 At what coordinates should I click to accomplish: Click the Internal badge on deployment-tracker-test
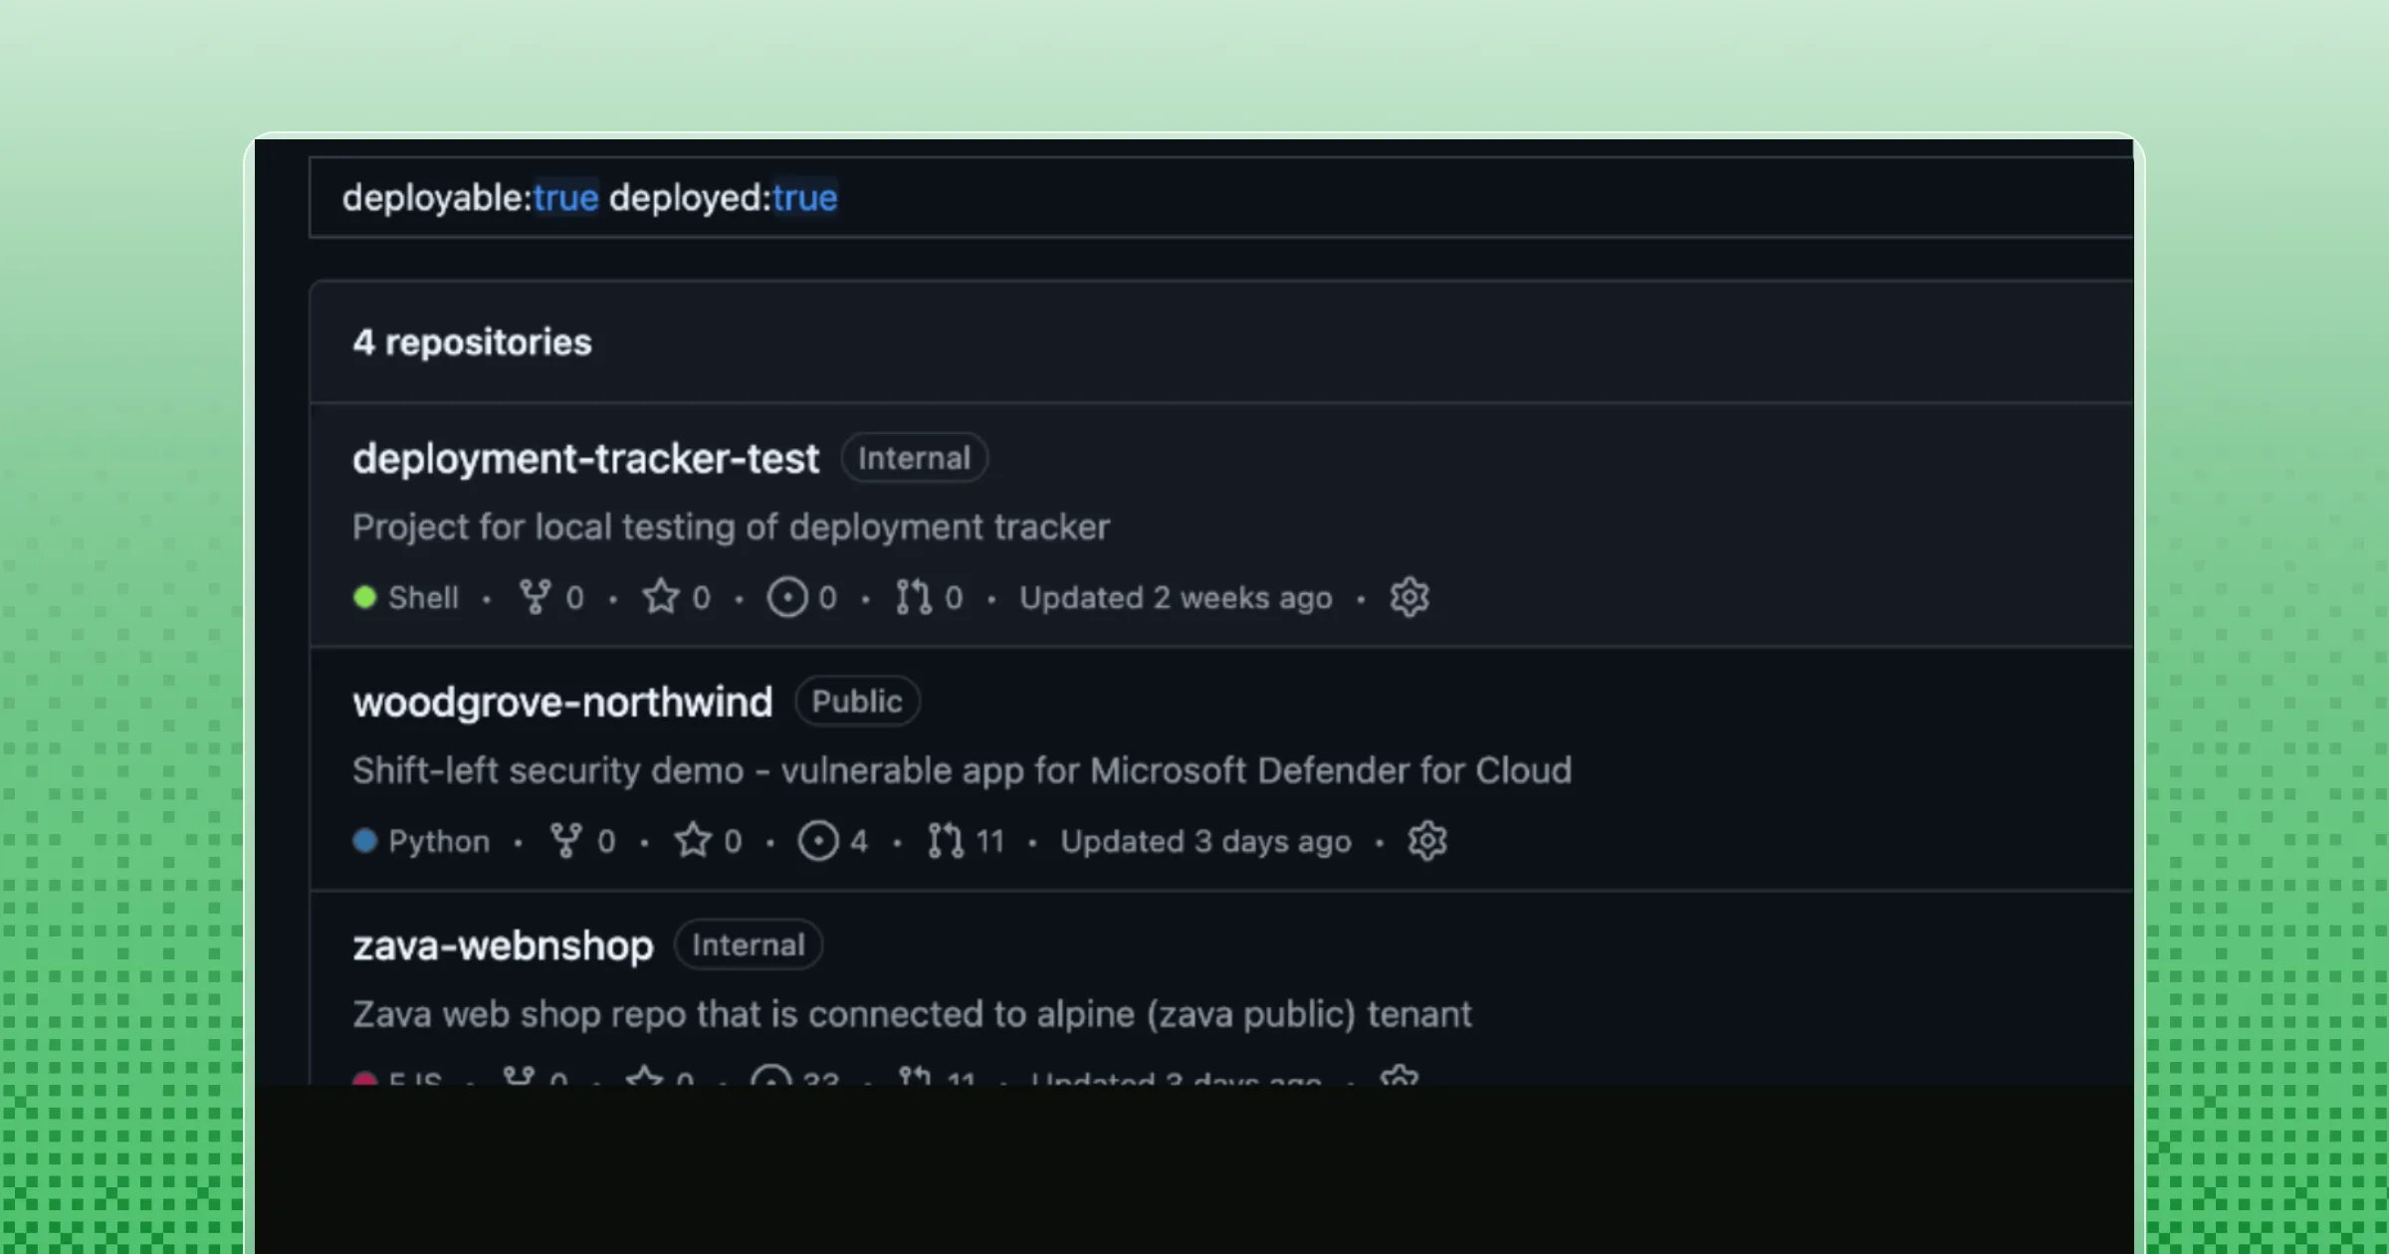click(914, 458)
